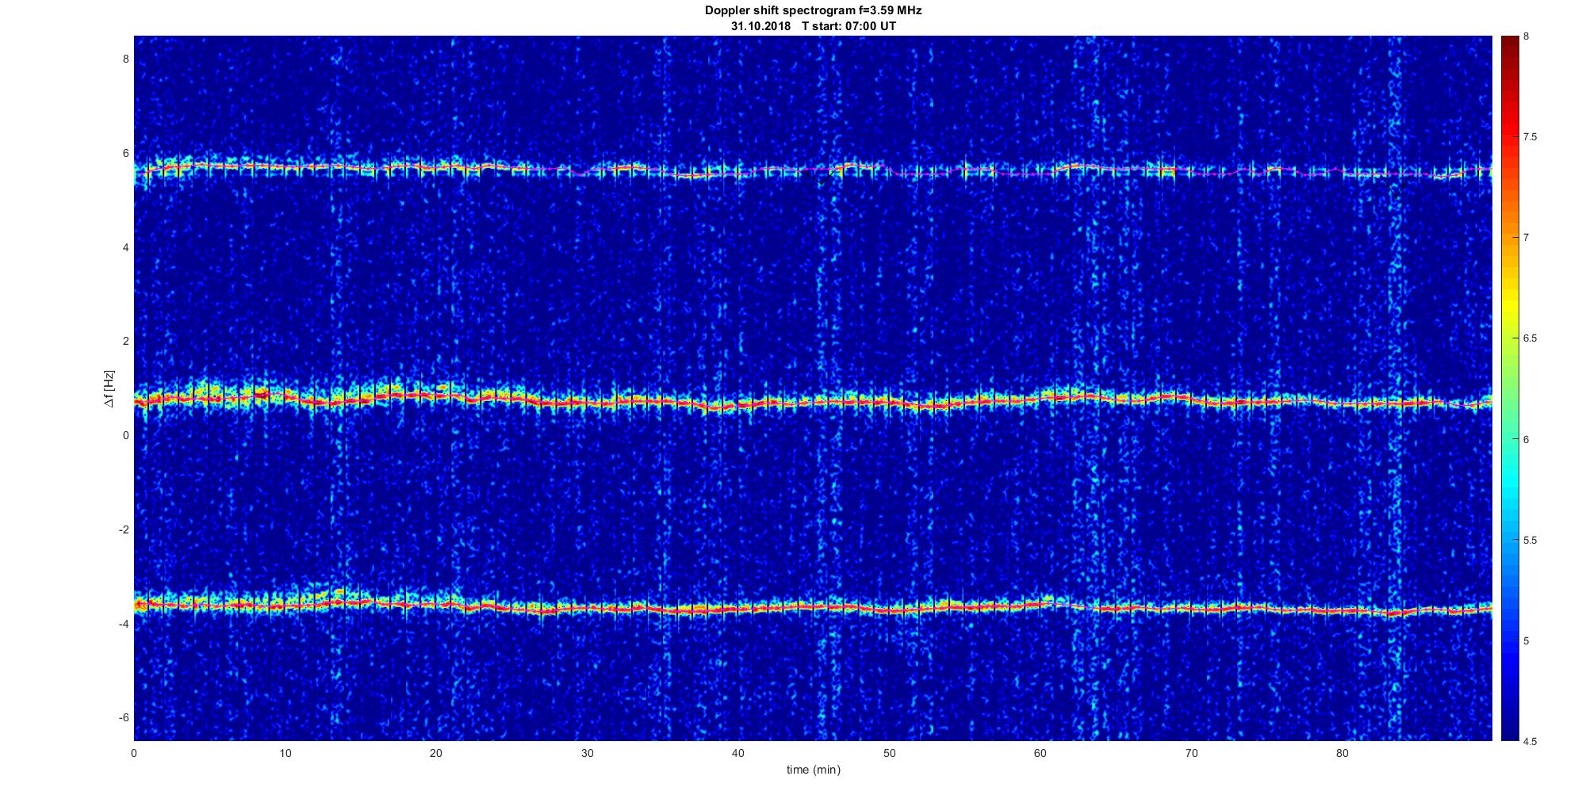Click the y-axis tick label '-4'
Image resolution: width=1586 pixels, height=795 pixels.
point(124,624)
